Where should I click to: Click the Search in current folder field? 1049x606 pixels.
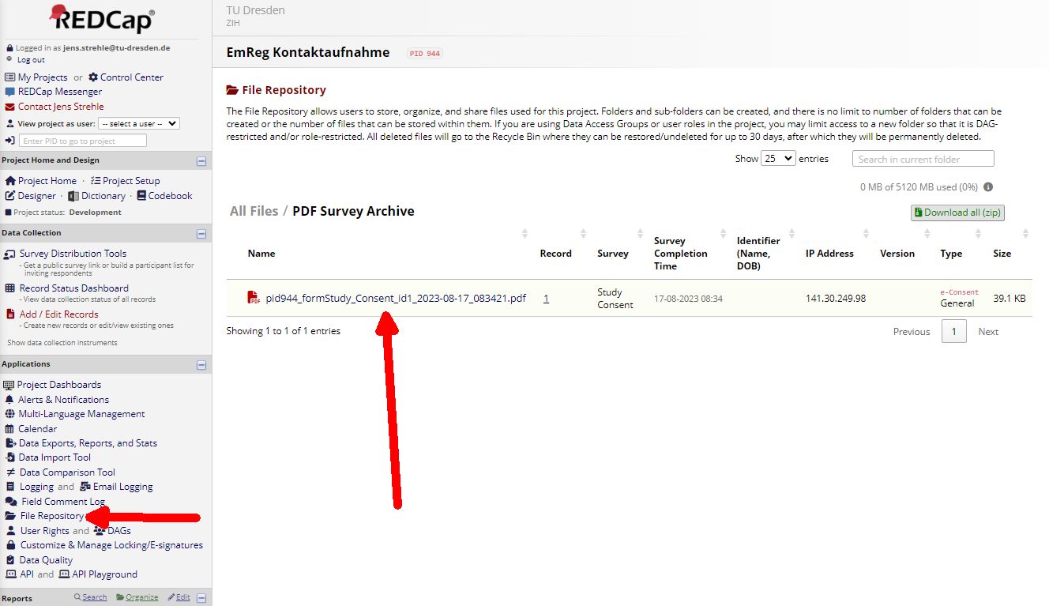[x=923, y=159]
